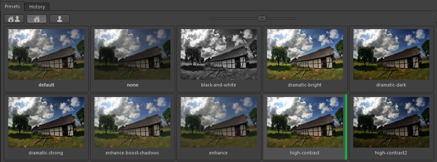Choose the enhance-boost-shadows preset thumbnail
Viewport: 437px width, 162px height.
point(132,122)
